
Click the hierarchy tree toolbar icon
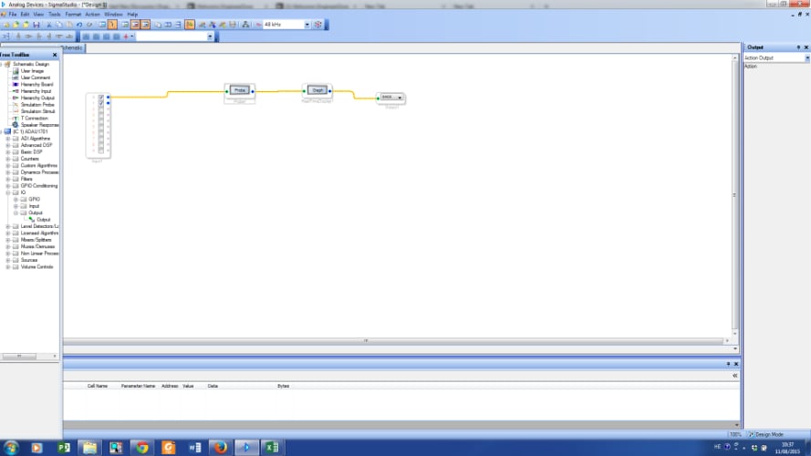245,25
